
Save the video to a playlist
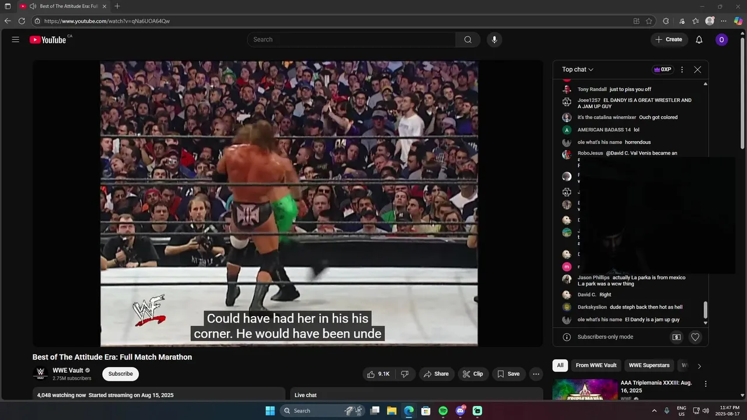coord(508,374)
